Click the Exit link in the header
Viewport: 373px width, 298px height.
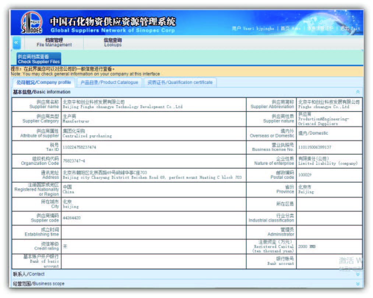coord(350,28)
